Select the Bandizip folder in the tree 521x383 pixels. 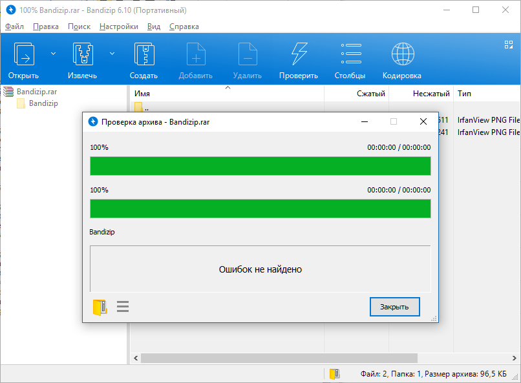43,103
